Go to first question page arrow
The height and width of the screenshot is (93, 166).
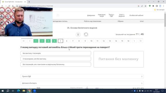pos(24,41)
